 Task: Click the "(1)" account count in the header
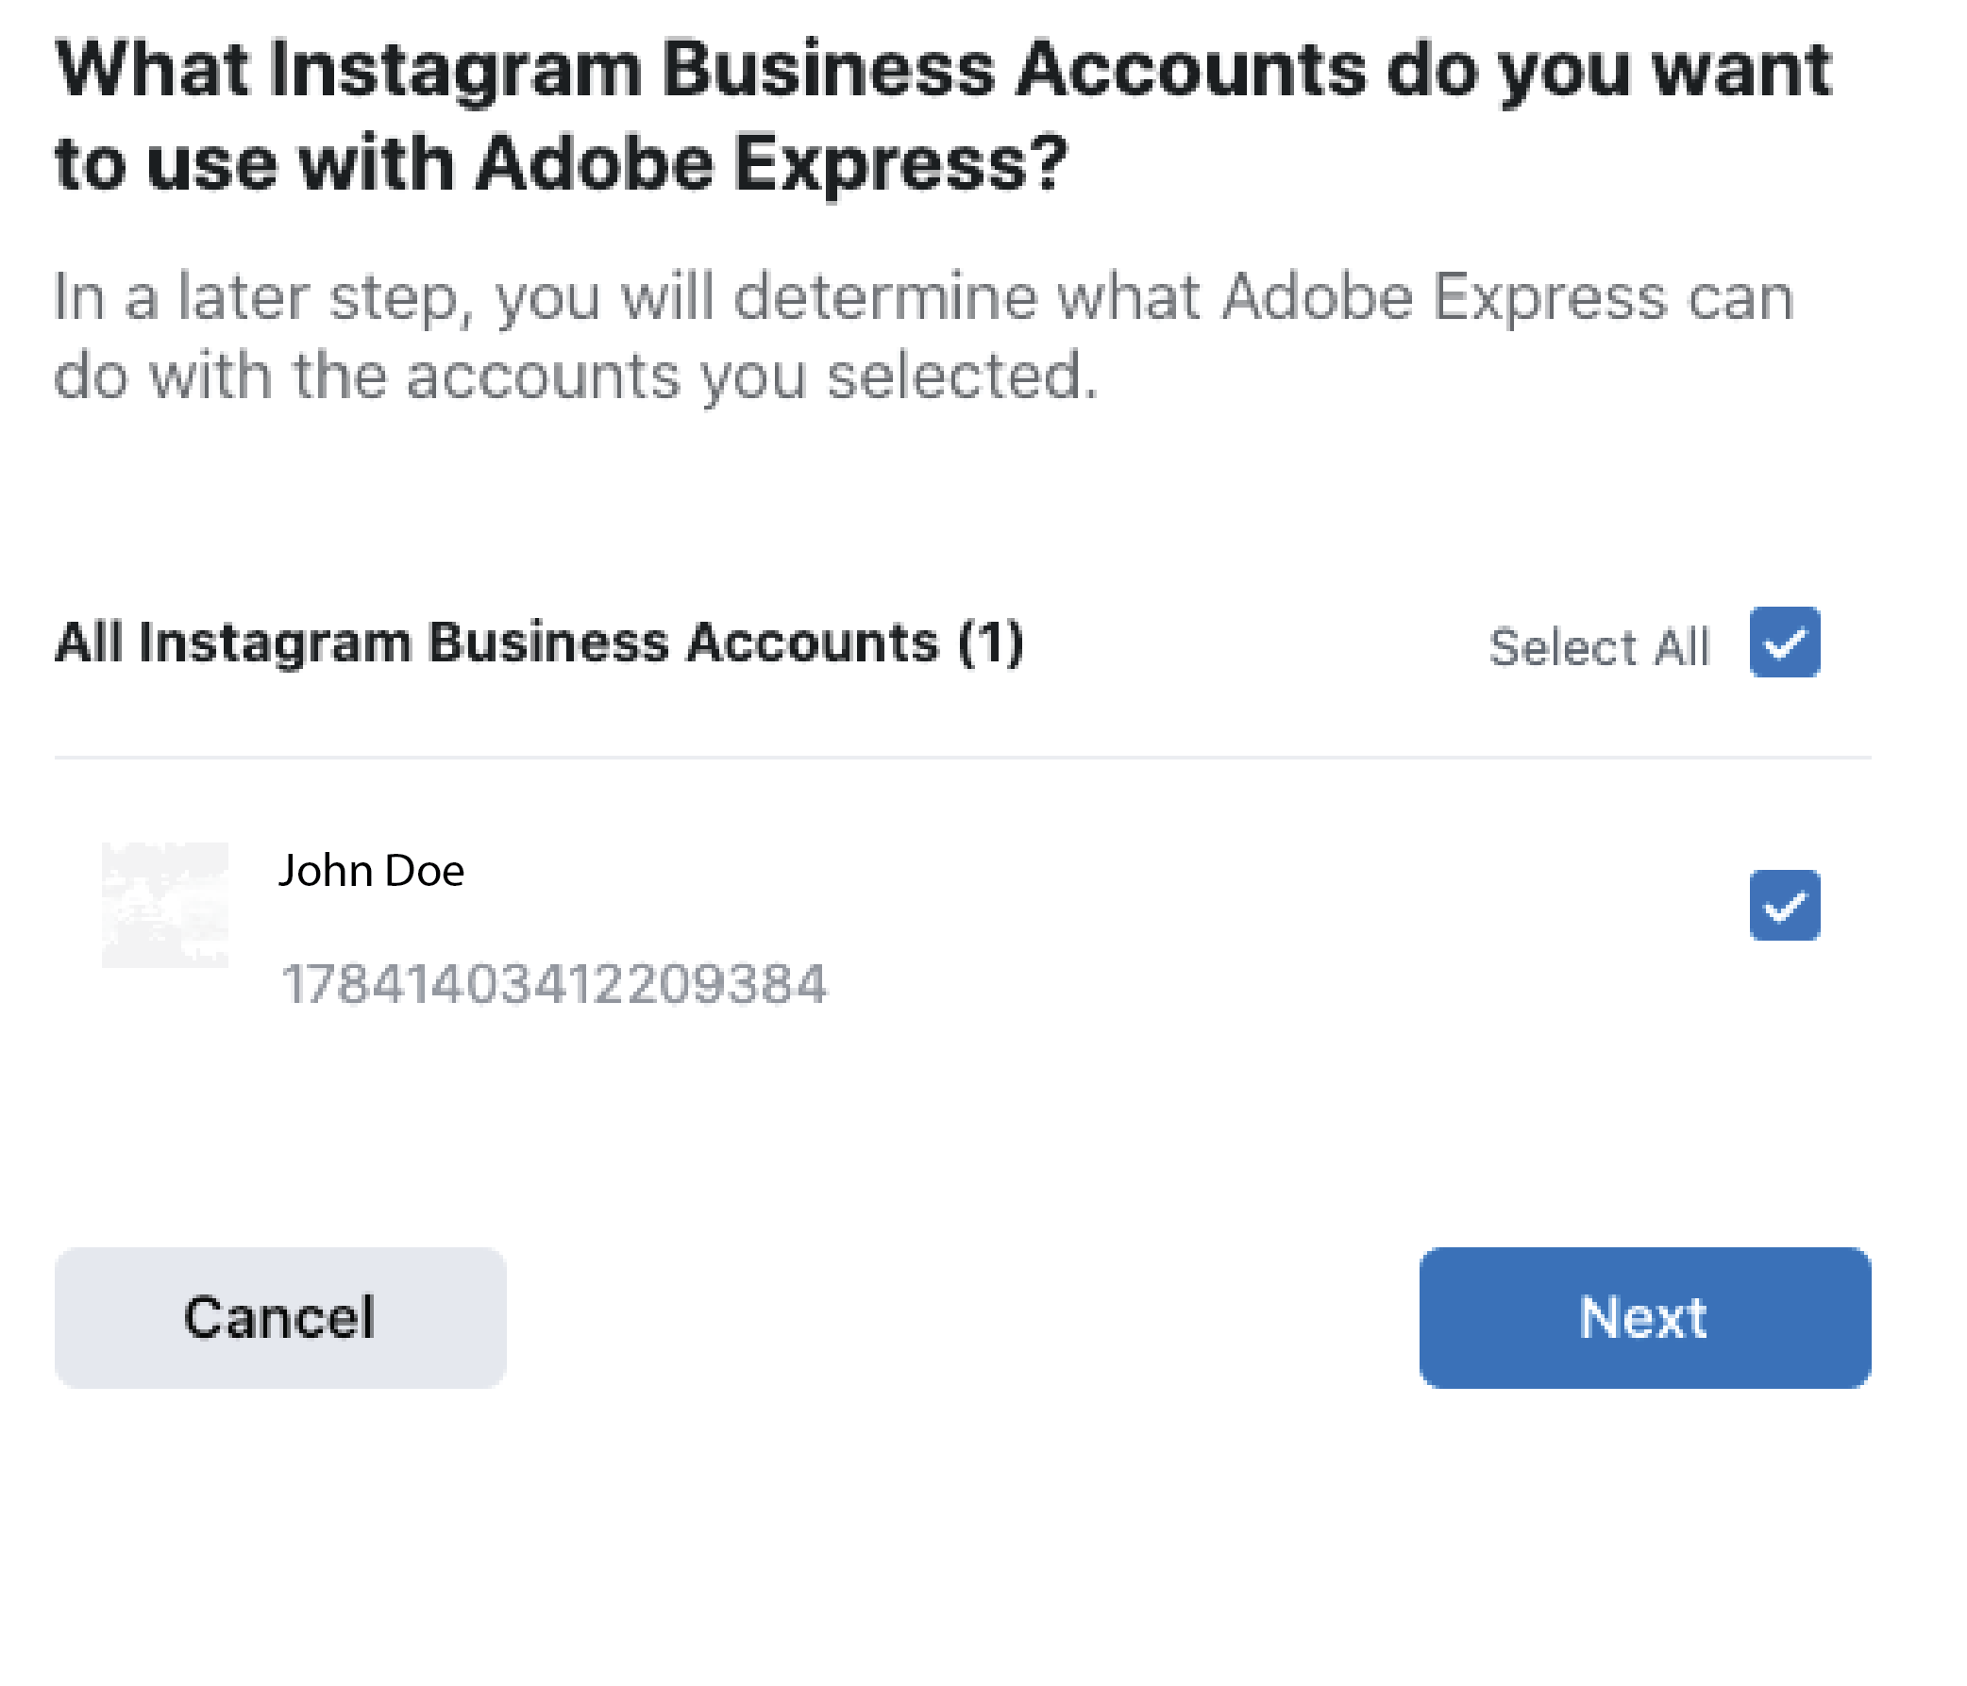coord(990,643)
